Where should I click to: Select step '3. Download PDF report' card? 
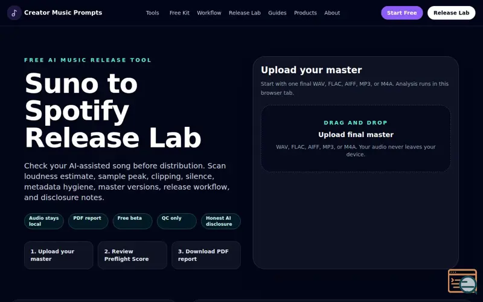click(x=206, y=255)
